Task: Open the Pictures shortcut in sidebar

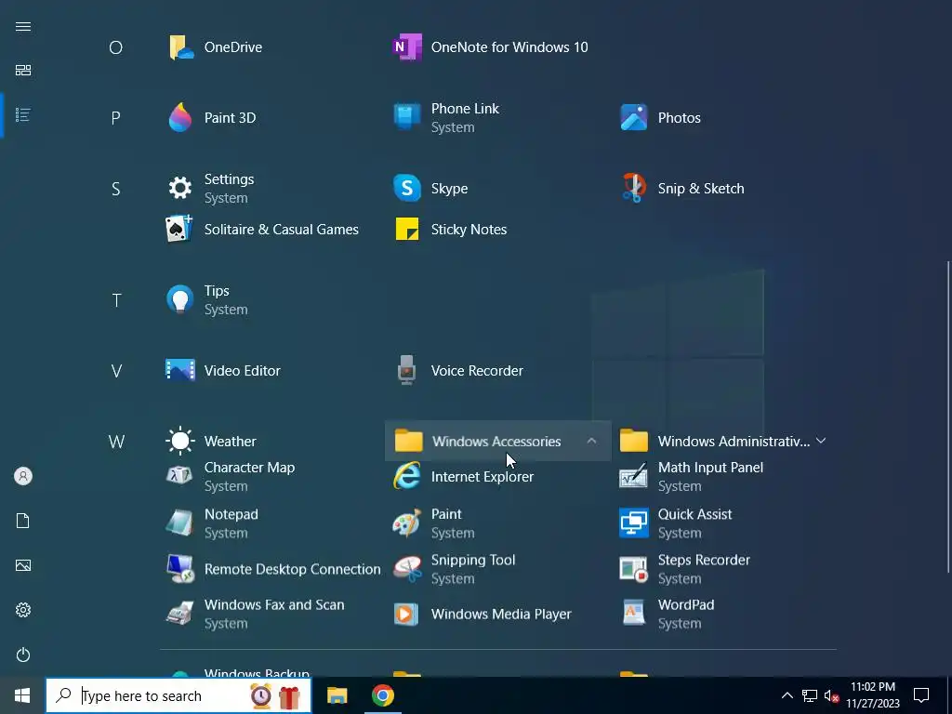Action: (23, 565)
